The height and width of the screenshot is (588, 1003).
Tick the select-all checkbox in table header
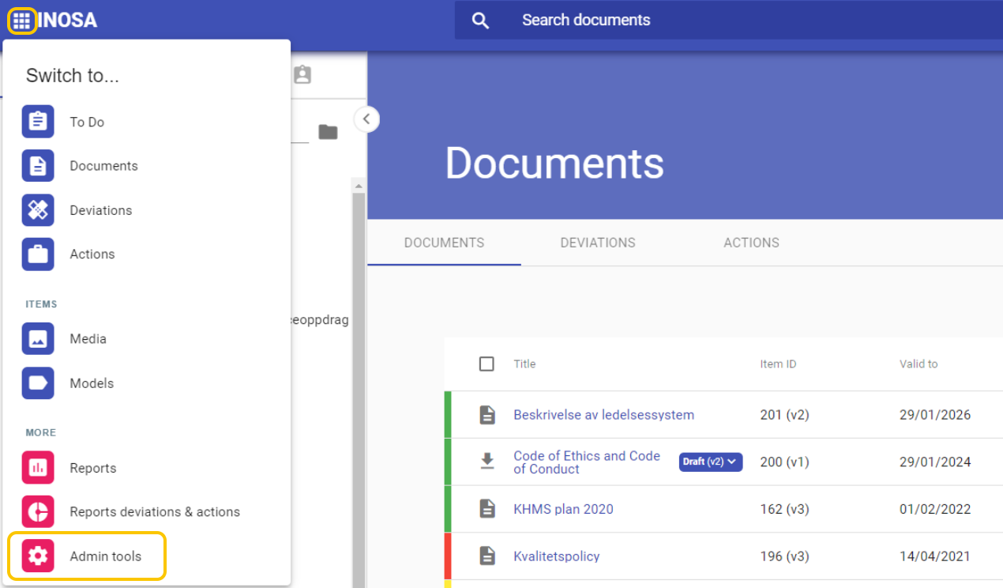coord(486,364)
